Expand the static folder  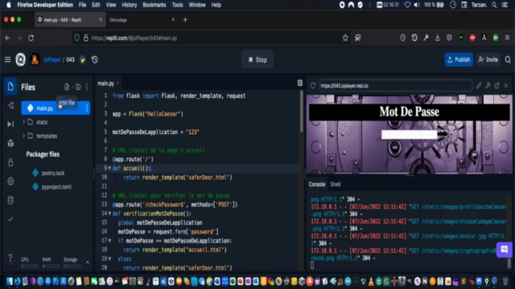coord(23,122)
